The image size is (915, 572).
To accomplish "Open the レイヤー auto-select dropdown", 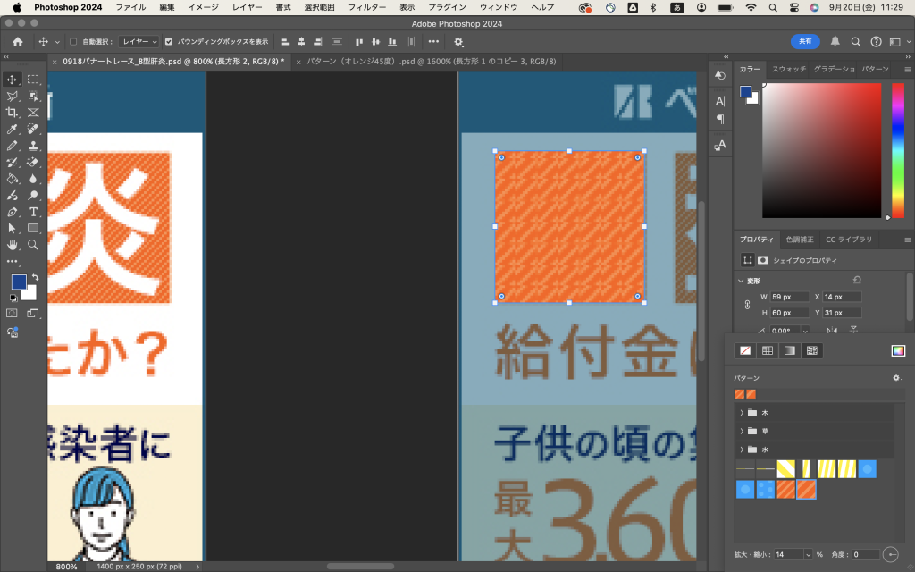I will [x=139, y=41].
